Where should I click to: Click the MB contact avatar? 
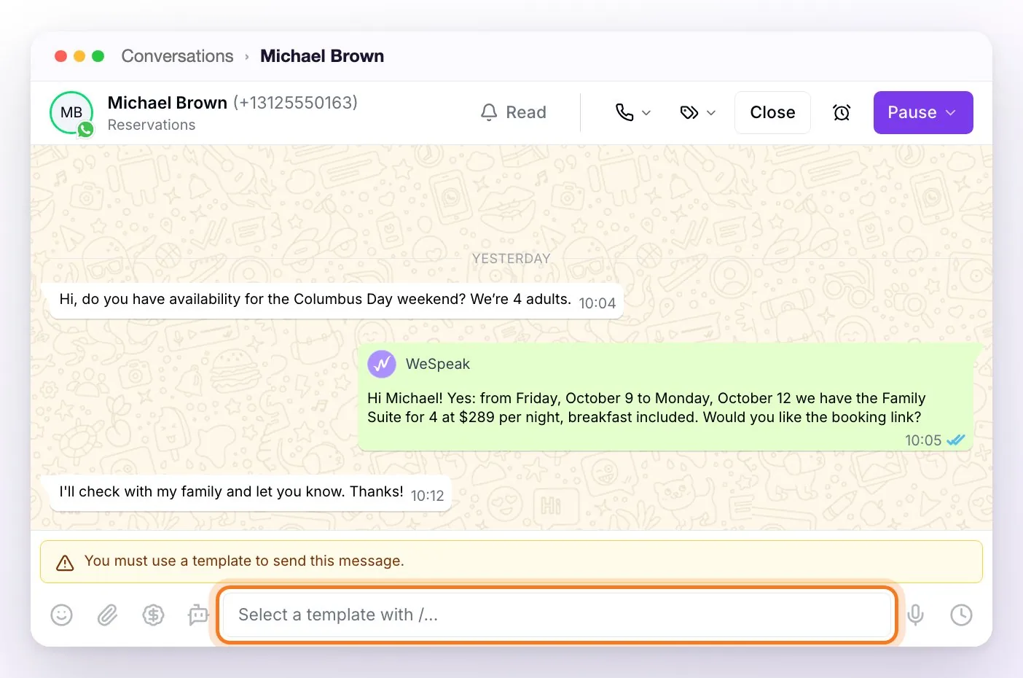coord(71,112)
